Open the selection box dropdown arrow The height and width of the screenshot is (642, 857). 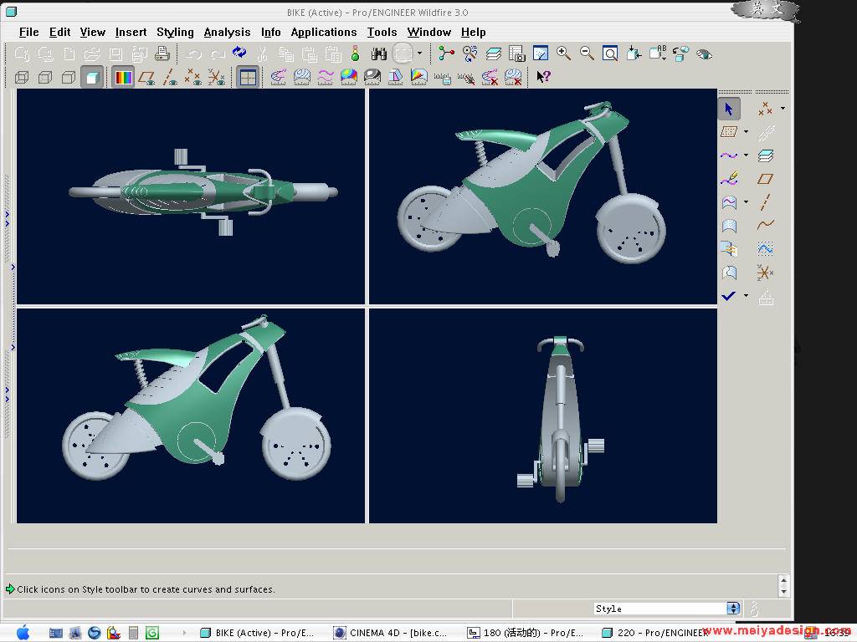[420, 53]
